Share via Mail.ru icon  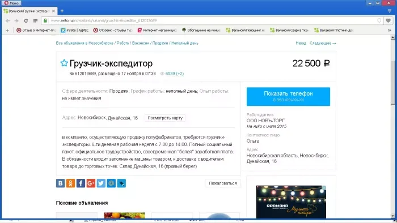(x=111, y=183)
